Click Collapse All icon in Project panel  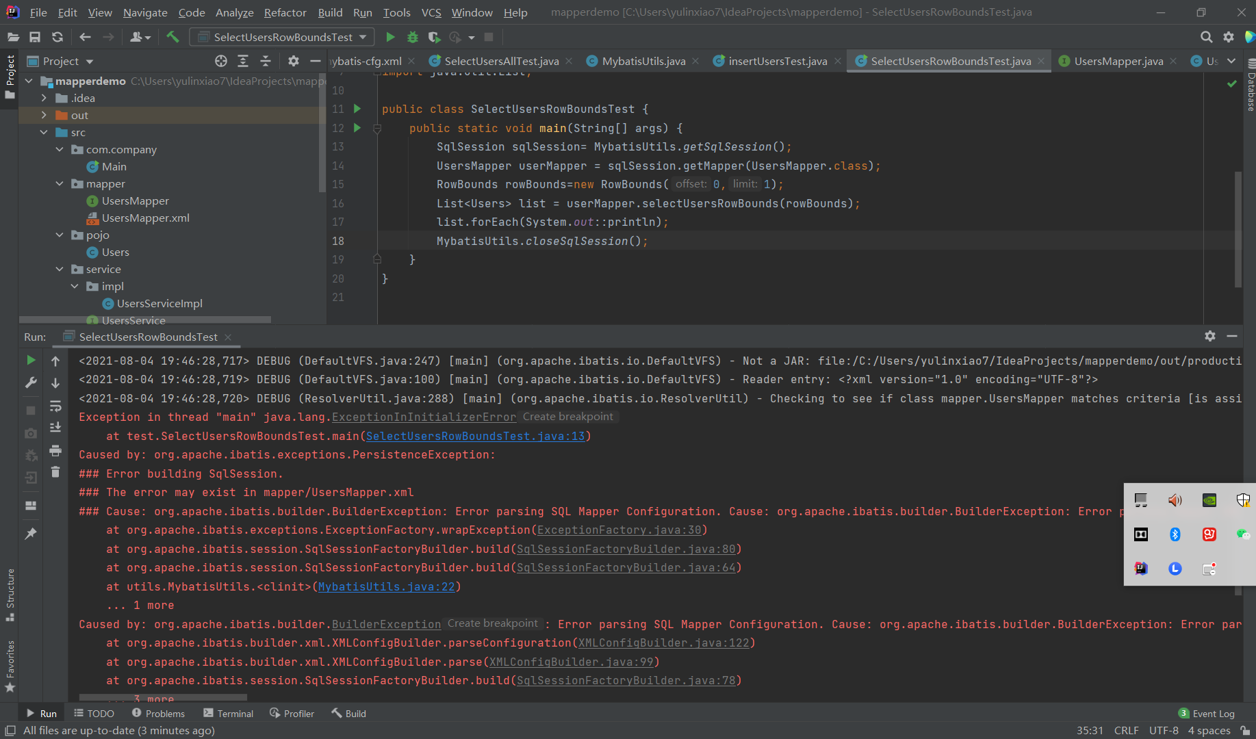coord(266,61)
